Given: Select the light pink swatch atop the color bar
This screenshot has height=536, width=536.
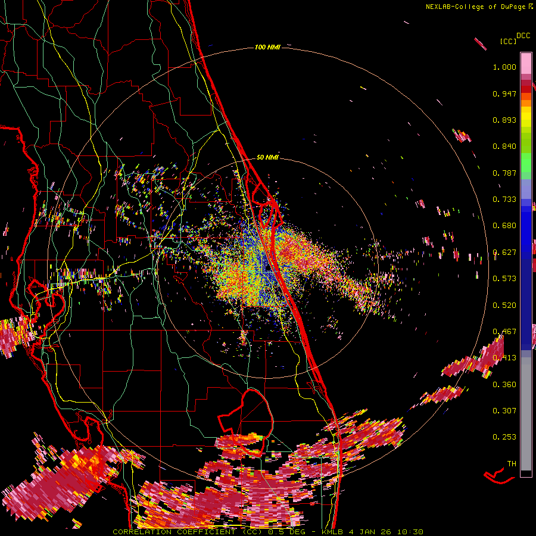Looking at the screenshot, I should pos(526,63).
